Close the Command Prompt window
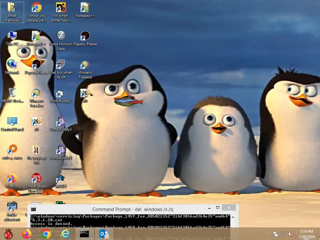The image size is (320, 240). click(x=229, y=208)
